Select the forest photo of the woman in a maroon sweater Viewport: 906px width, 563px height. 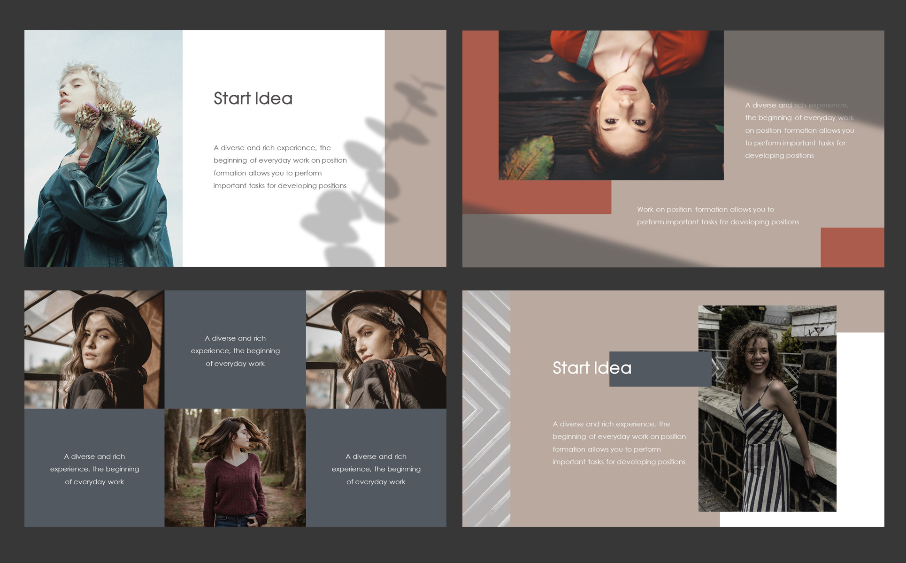point(235,468)
